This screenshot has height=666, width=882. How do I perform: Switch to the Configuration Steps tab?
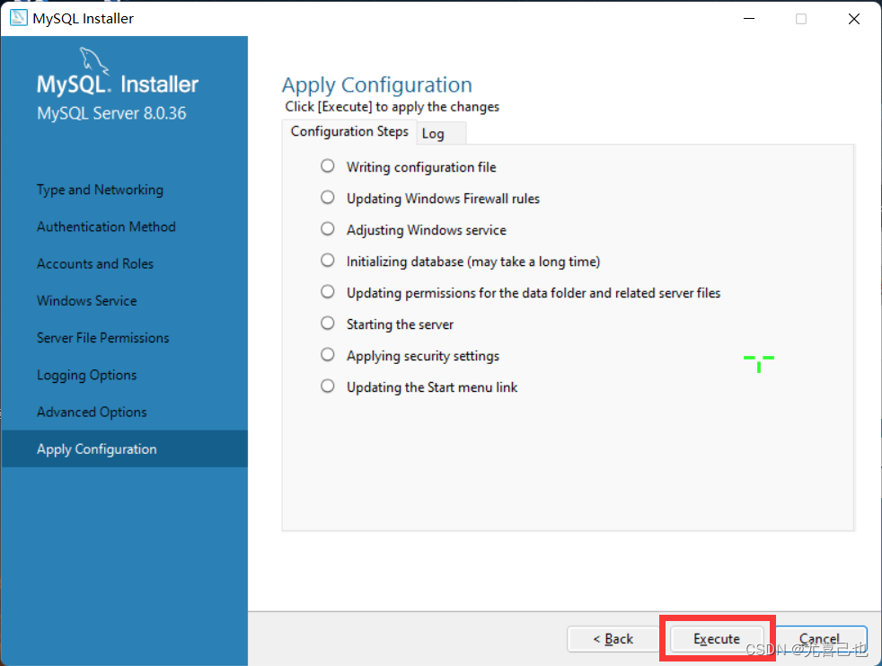tap(349, 132)
